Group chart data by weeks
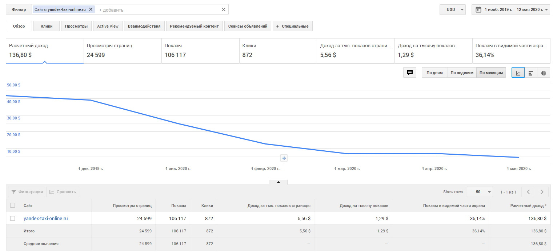 click(462, 73)
